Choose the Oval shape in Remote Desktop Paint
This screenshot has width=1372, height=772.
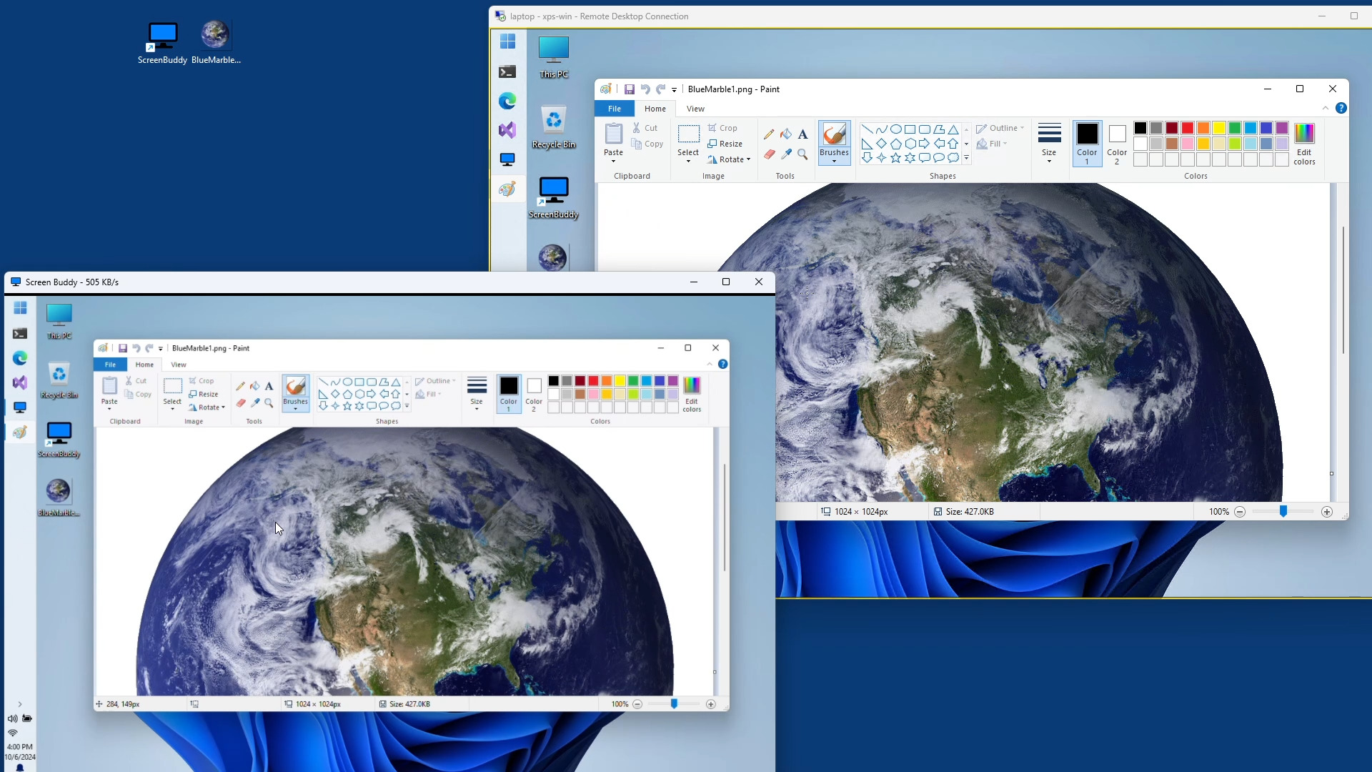tap(895, 129)
